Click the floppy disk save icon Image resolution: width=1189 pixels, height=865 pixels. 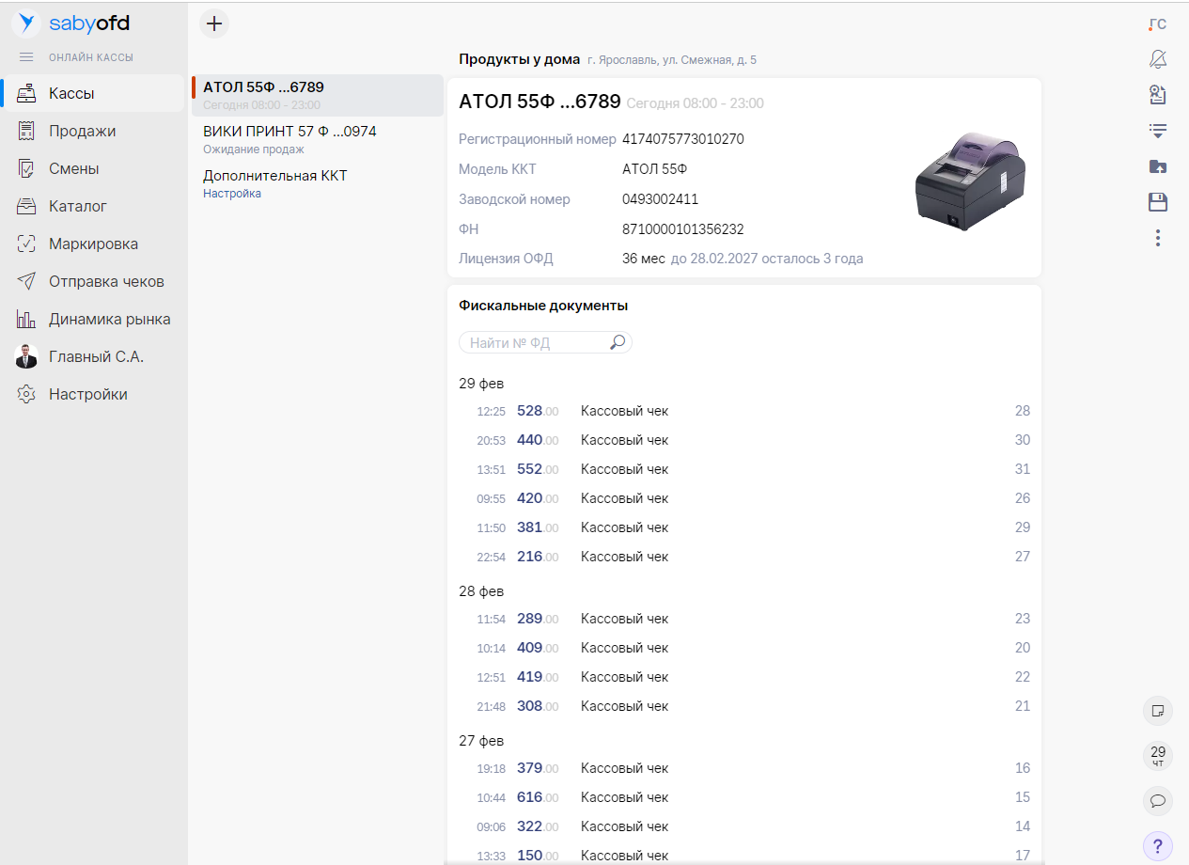pos(1158,202)
